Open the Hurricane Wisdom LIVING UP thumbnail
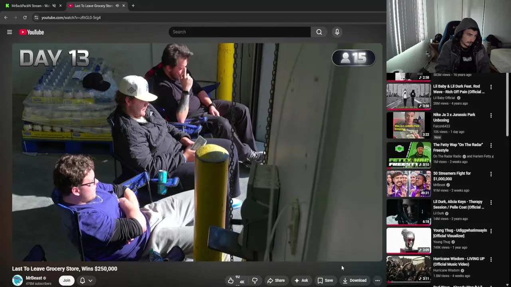Image resolution: width=511 pixels, height=287 pixels. pyautogui.click(x=409, y=269)
